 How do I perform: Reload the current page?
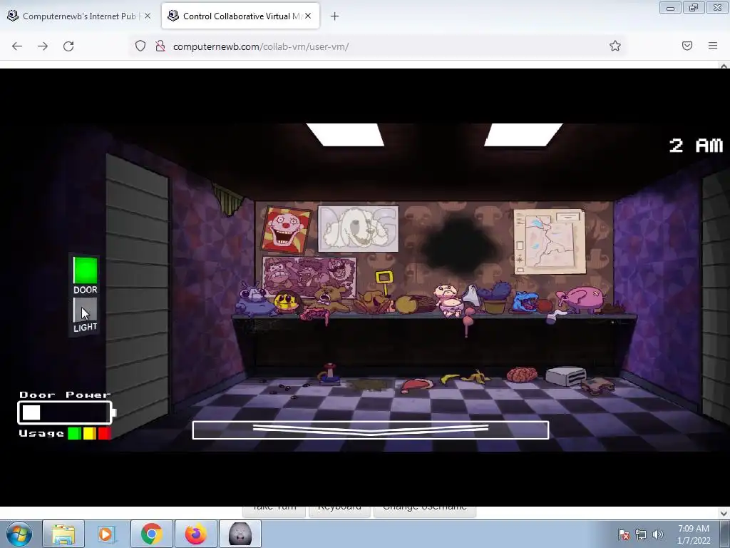pos(68,46)
